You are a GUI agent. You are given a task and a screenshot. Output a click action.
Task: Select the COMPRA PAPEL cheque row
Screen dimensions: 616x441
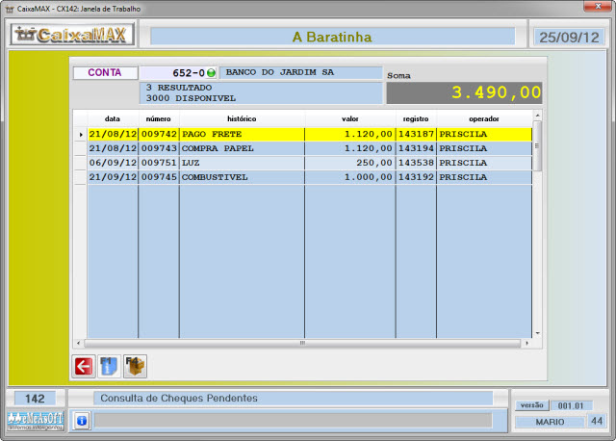pyautogui.click(x=241, y=148)
